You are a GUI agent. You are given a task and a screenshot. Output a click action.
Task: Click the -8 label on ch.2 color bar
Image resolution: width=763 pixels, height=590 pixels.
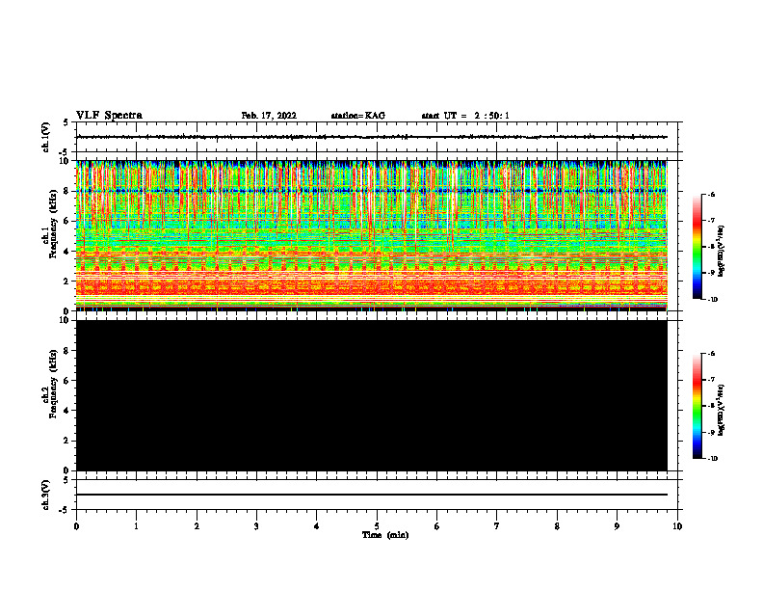point(711,406)
